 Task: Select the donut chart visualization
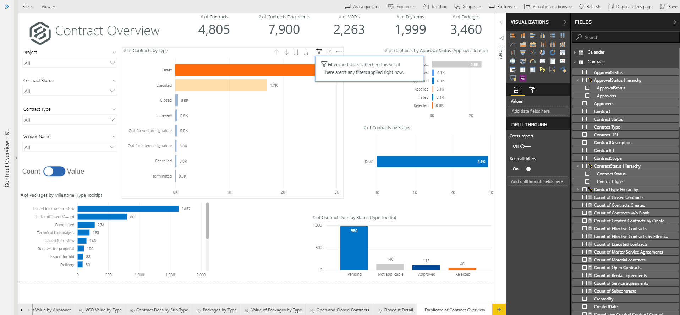tap(553, 53)
